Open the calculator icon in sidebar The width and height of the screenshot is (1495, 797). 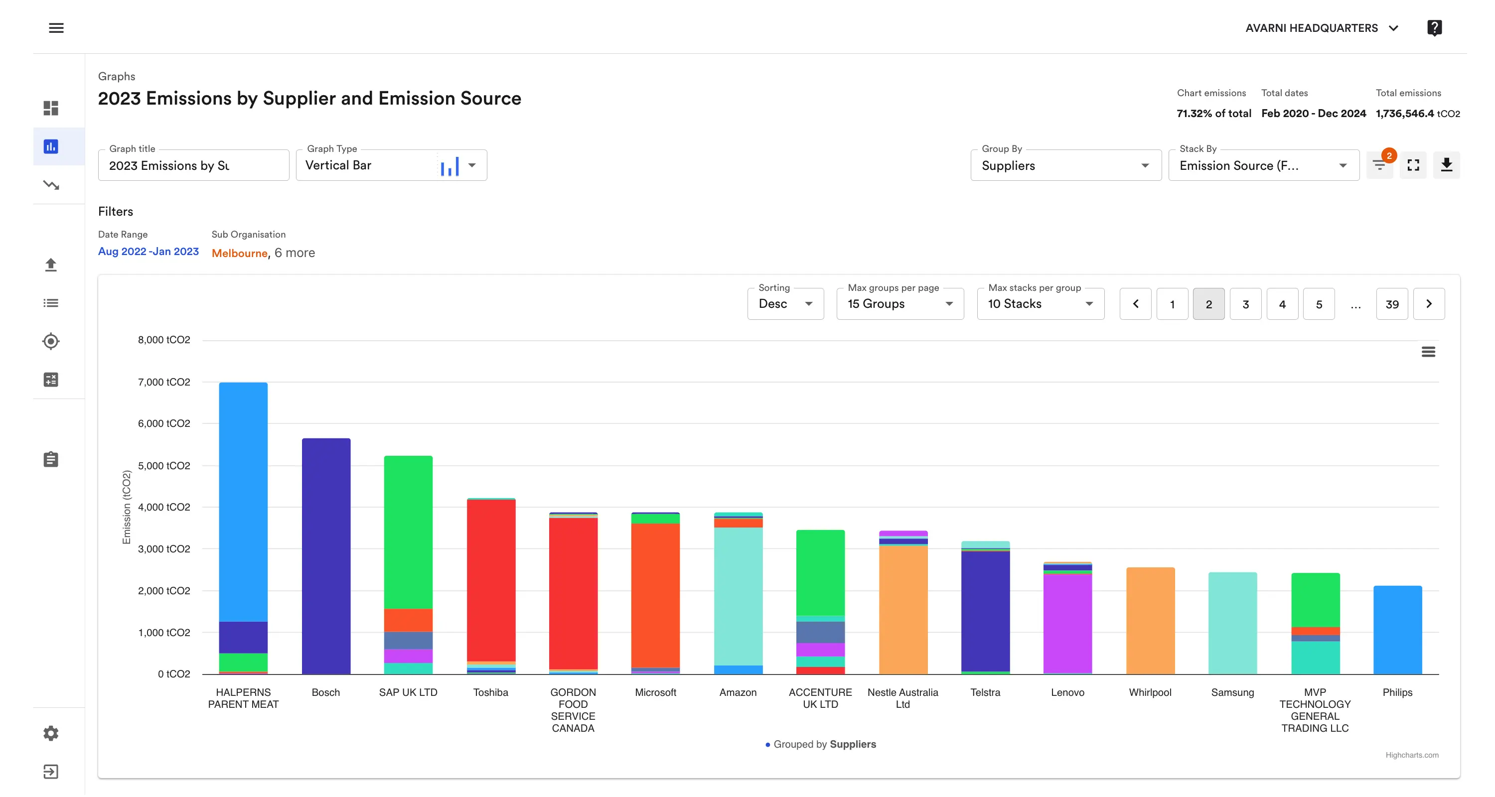coord(51,380)
